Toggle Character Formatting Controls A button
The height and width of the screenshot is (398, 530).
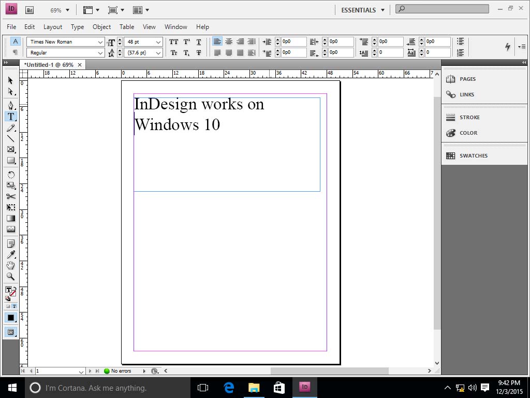point(15,41)
